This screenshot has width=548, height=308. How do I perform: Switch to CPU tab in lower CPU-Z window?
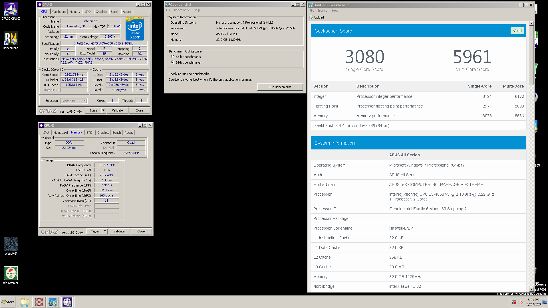(46, 133)
